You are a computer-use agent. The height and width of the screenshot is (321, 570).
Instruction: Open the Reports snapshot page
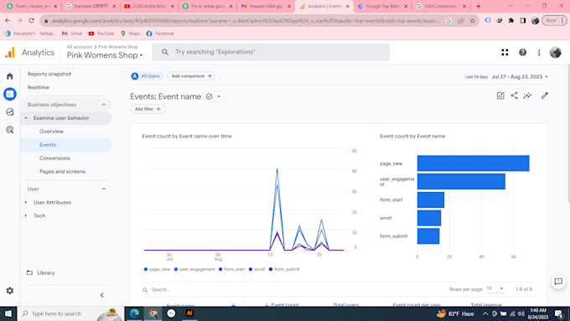click(x=49, y=74)
